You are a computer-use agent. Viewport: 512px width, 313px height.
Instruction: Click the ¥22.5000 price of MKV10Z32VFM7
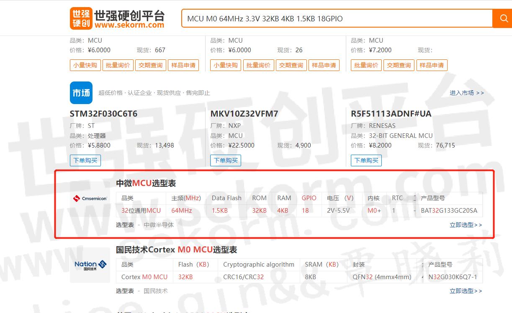[x=242, y=145]
